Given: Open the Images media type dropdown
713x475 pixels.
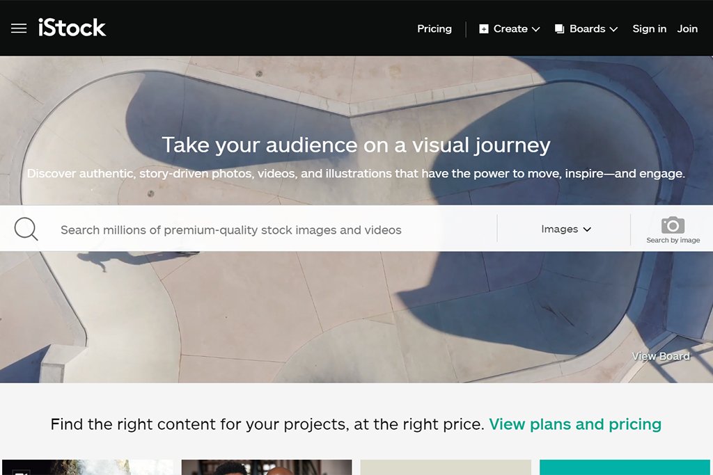Looking at the screenshot, I should (x=565, y=229).
